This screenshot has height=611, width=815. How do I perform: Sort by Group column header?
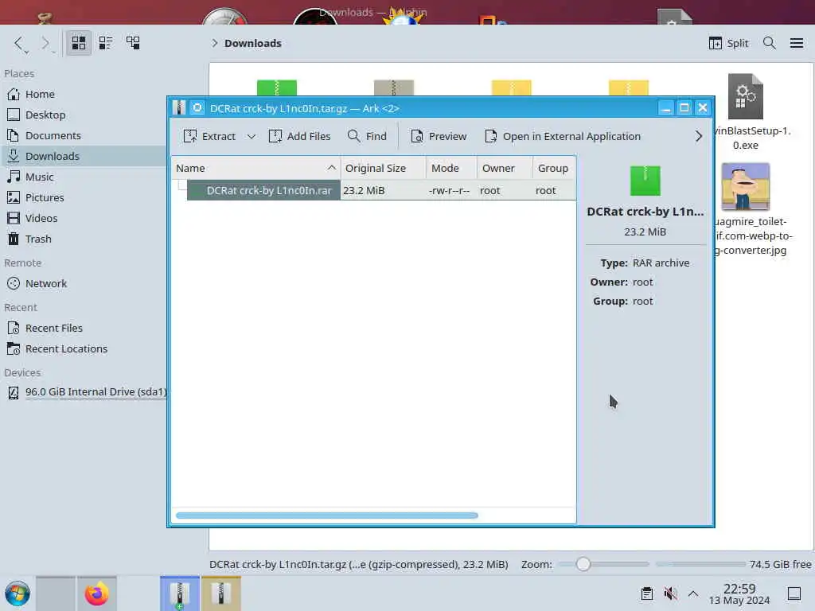(554, 169)
